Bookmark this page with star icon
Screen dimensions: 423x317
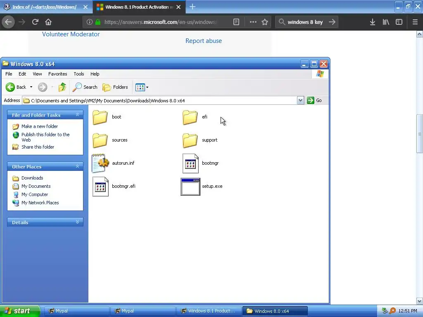(265, 22)
